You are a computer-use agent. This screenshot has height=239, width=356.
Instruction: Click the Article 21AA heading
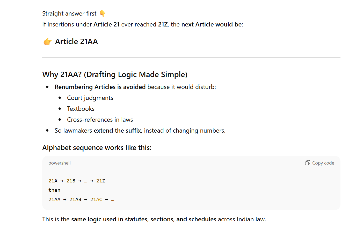(76, 42)
